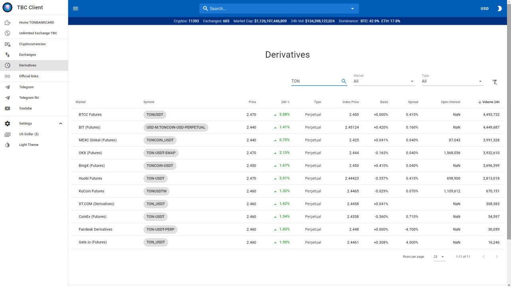Viewport: 511px width, 287px height.
Task: Click the Derivatives clock icon
Action: click(8, 65)
